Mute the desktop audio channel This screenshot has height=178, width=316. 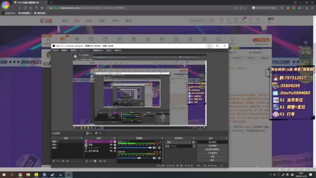(154, 158)
